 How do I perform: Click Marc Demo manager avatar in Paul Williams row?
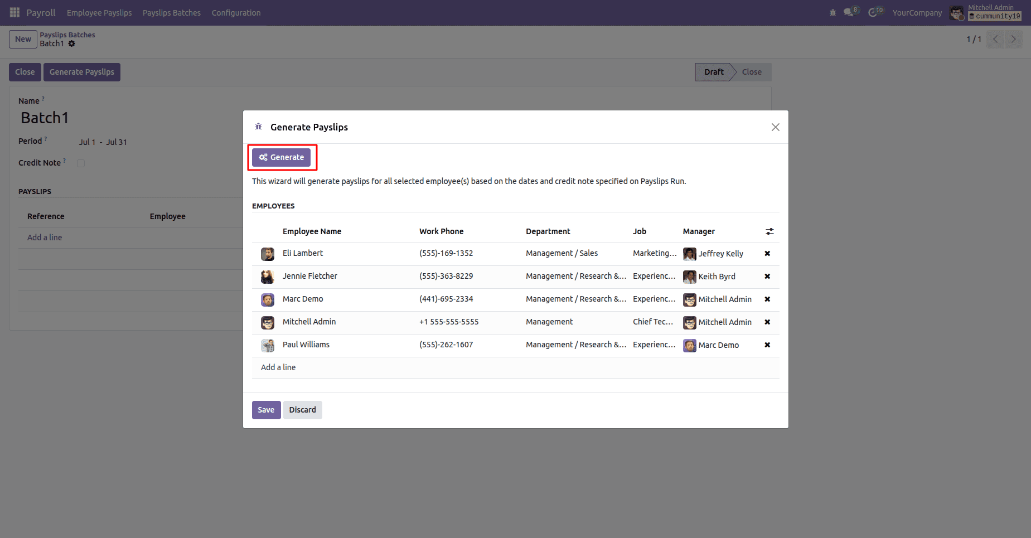pyautogui.click(x=690, y=346)
